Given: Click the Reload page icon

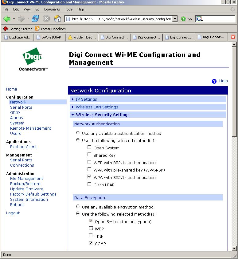Looking at the screenshot, I should (35, 19).
